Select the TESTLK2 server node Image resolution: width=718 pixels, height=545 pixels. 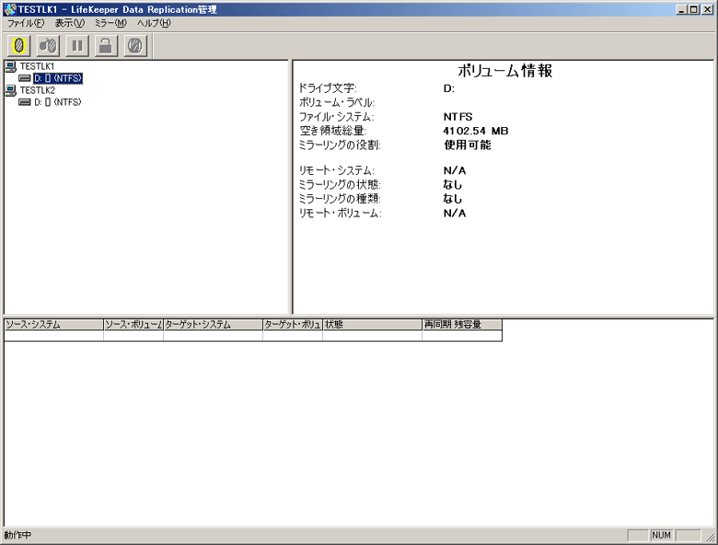(37, 90)
